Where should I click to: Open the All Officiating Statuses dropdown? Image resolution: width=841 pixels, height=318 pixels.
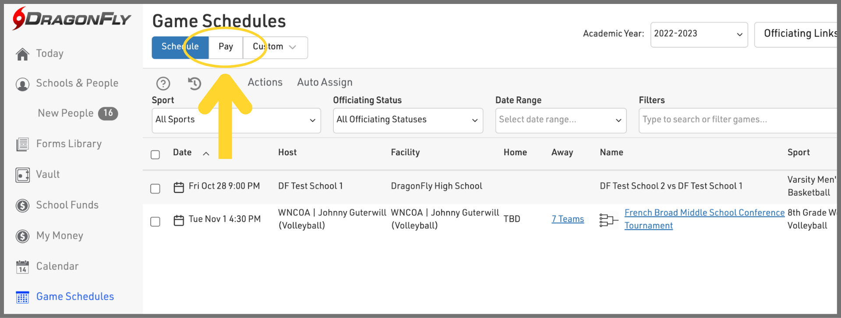click(407, 120)
